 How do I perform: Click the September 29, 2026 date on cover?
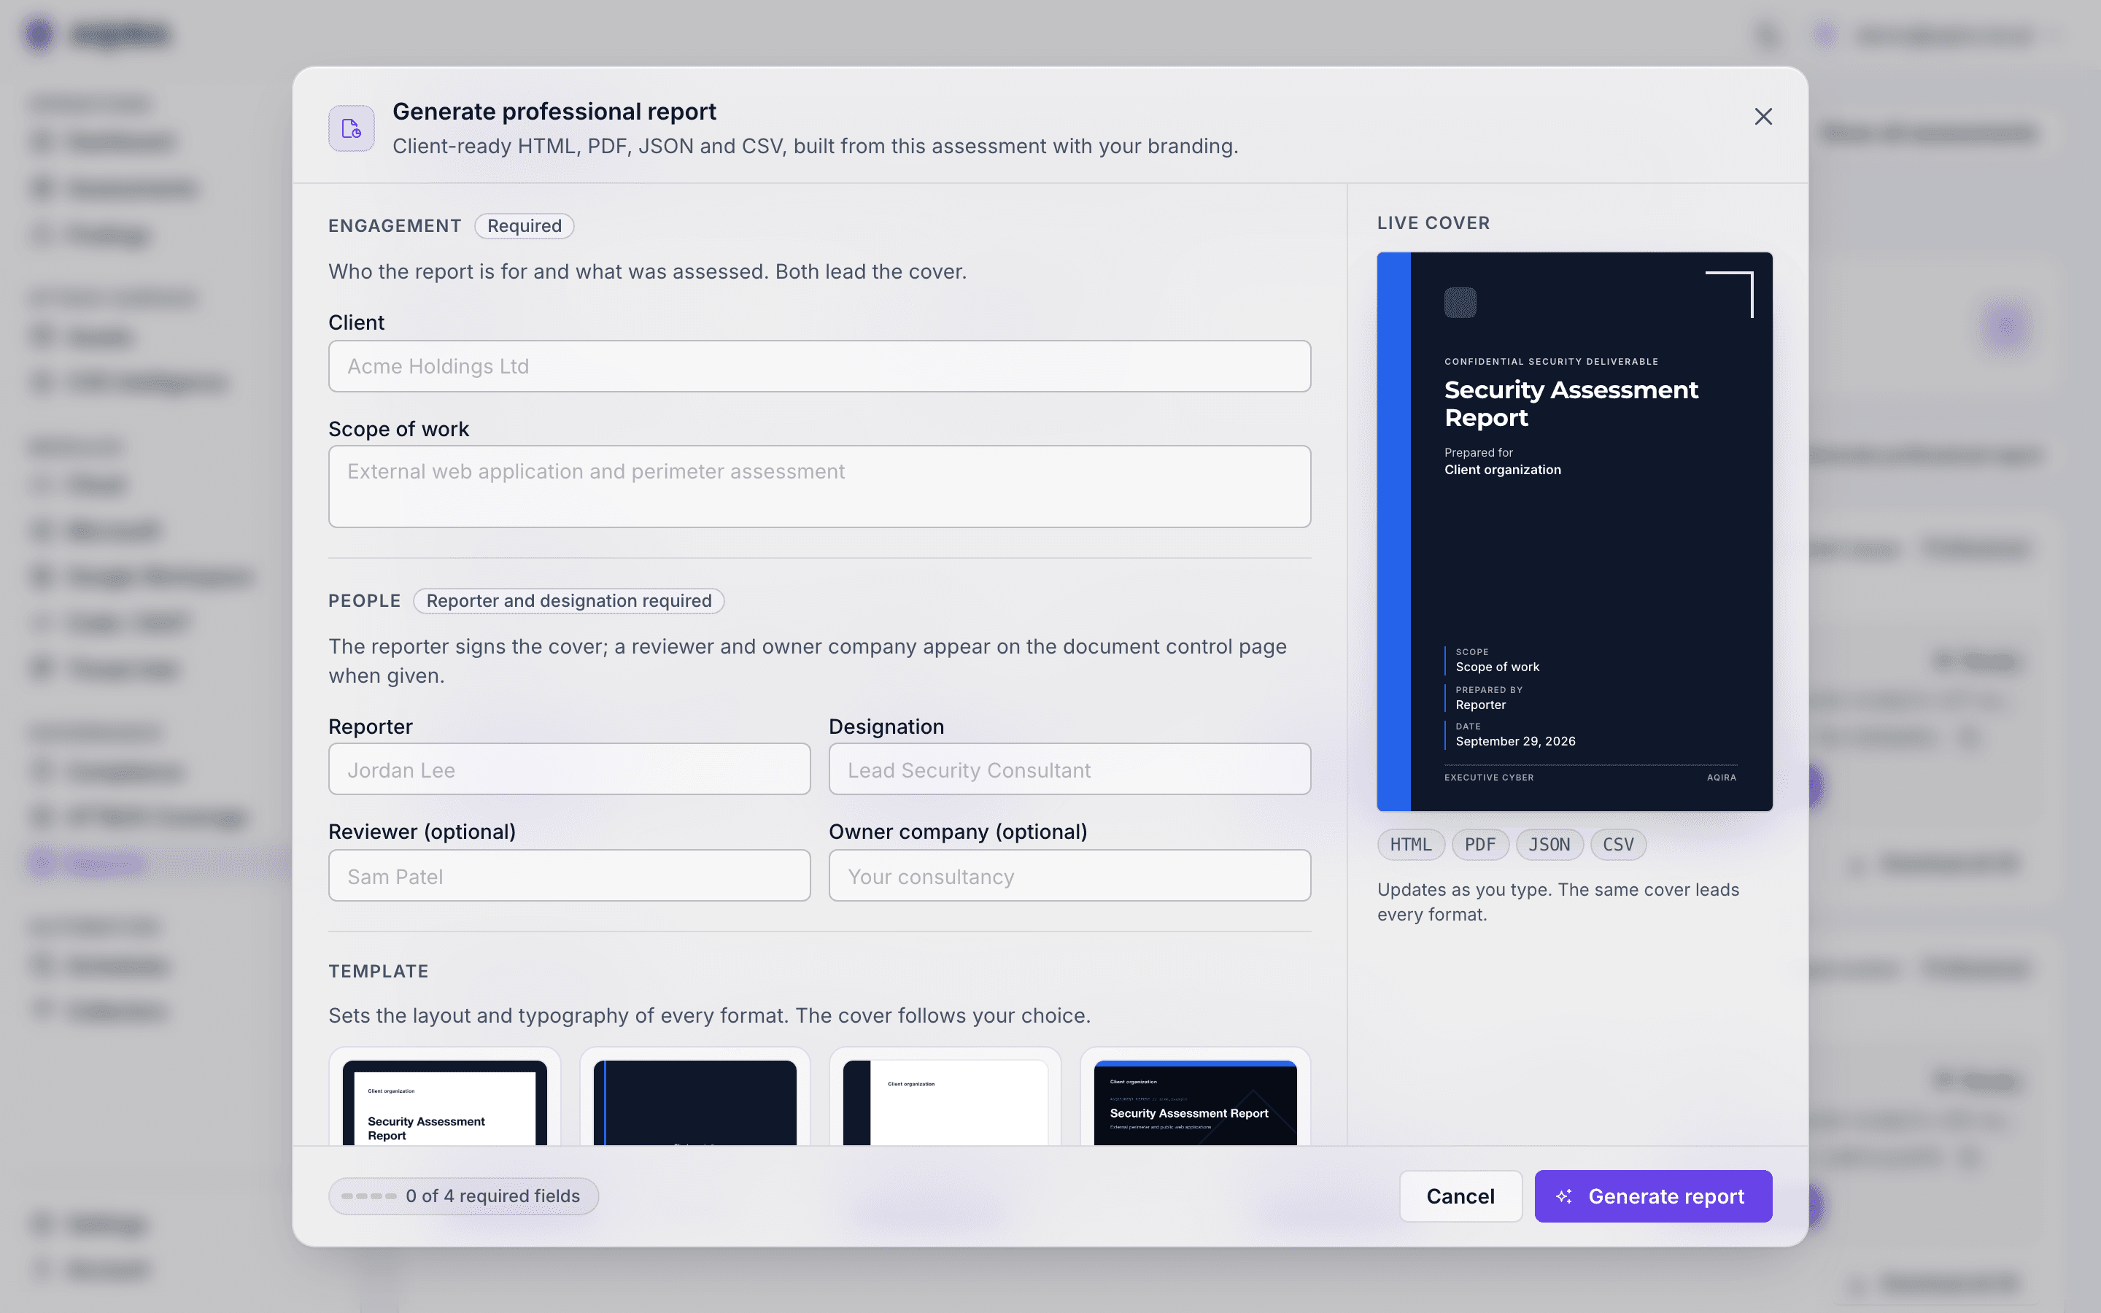(1515, 740)
